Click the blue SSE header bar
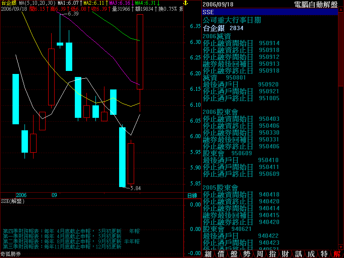This screenshot has height=258, width=344. [x=270, y=12]
